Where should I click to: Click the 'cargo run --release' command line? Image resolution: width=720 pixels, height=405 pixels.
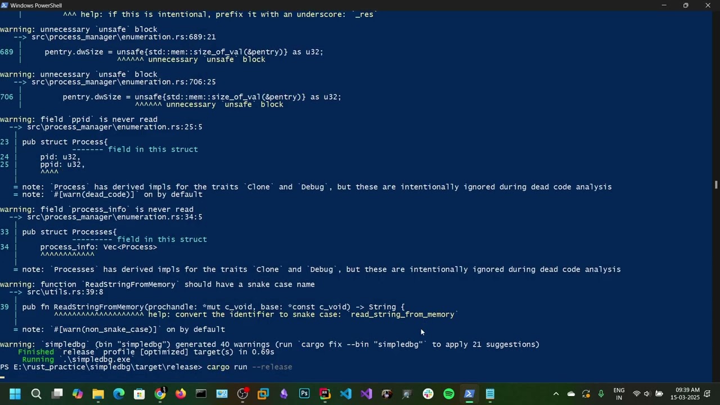click(x=249, y=367)
